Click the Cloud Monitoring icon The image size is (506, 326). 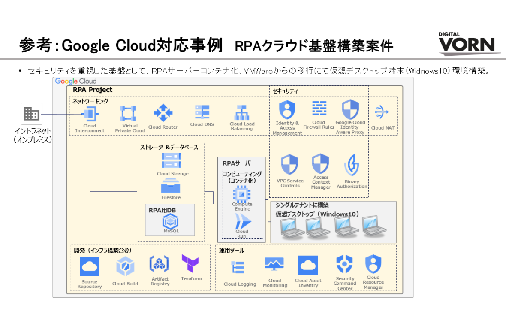click(x=274, y=264)
